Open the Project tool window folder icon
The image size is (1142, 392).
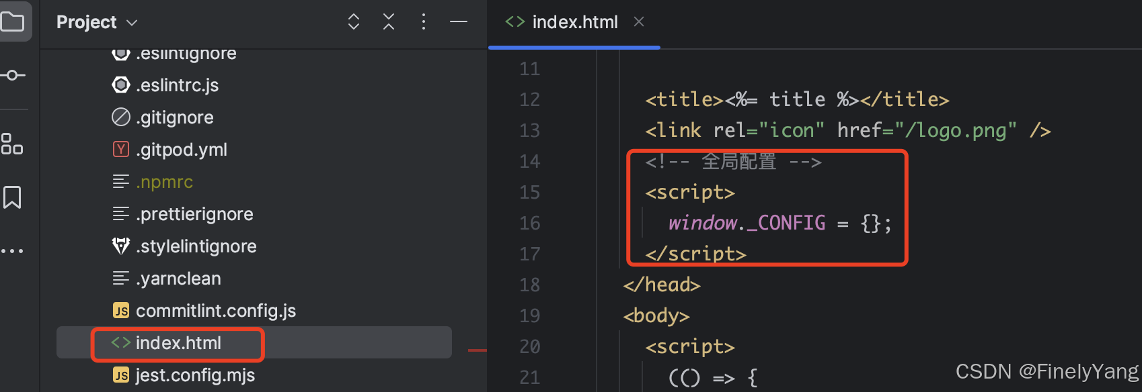pos(12,21)
